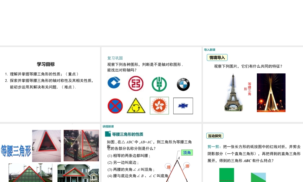Click the 互动探究 label button
303x182 pixels.
click(215, 136)
